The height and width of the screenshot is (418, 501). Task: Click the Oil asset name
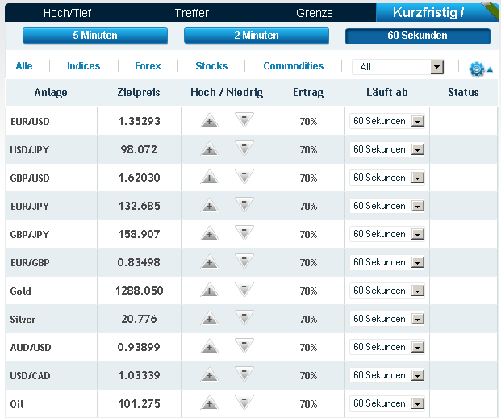[17, 404]
